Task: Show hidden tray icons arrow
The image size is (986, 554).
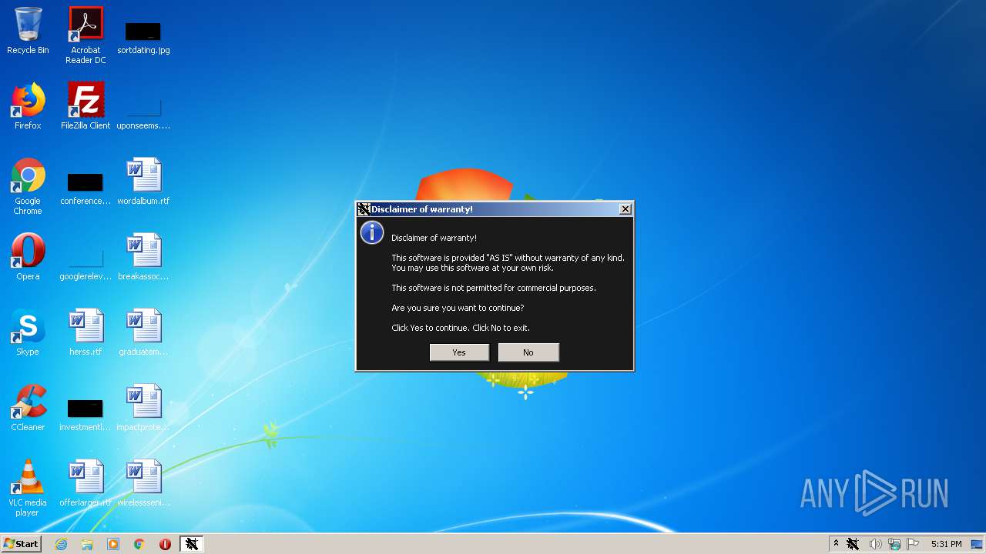Action: (836, 544)
